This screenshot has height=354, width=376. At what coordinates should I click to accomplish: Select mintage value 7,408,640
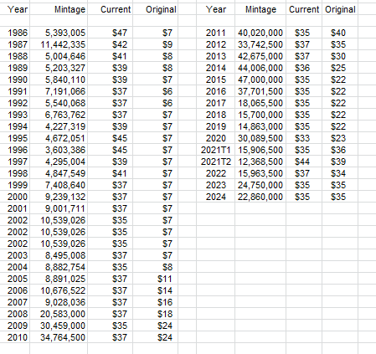(59, 185)
